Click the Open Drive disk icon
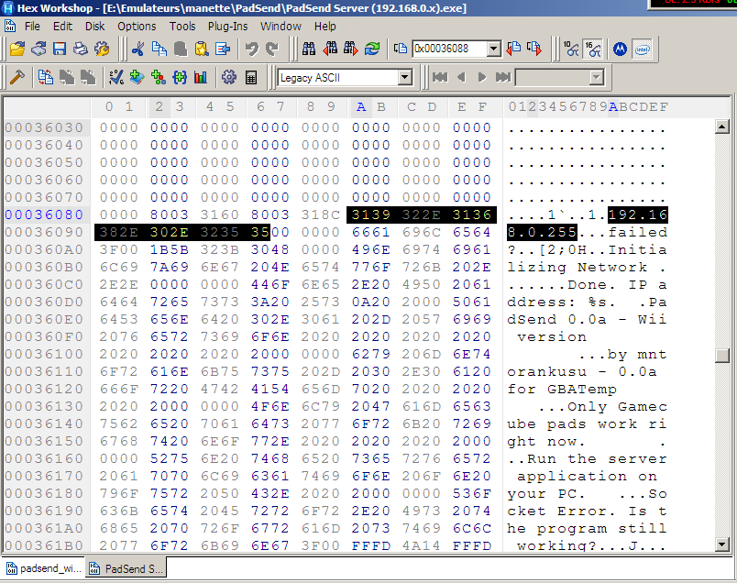 tap(38, 49)
